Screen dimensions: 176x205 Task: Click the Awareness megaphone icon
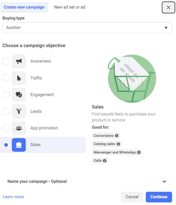(x=19, y=61)
